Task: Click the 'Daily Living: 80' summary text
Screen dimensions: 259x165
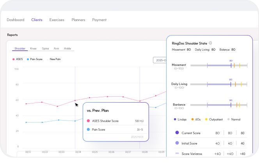Action: [205, 50]
